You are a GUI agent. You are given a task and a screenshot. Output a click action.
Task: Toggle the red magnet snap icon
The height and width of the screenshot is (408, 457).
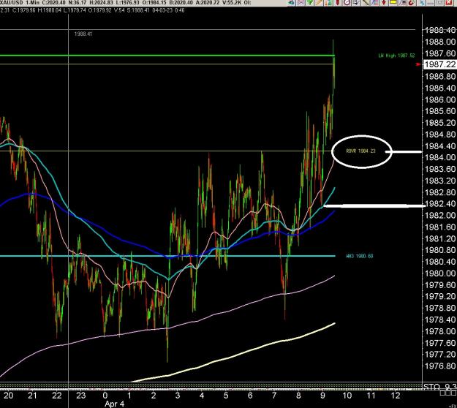pos(412,2)
